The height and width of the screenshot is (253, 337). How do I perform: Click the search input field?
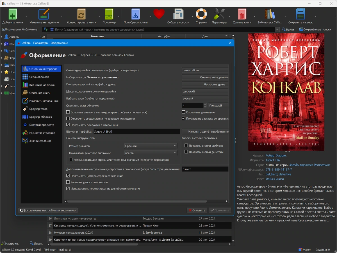tap(164, 29)
